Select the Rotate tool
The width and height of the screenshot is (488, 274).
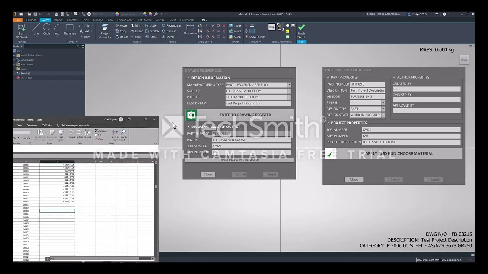point(122,37)
